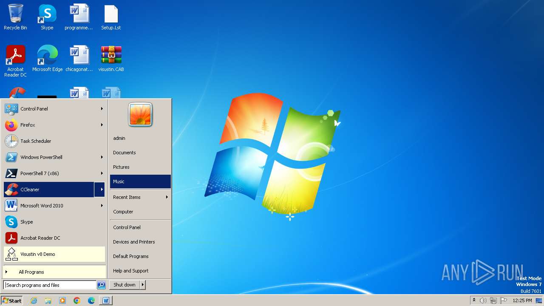
Task: Click the Start button
Action: pyautogui.click(x=12, y=300)
